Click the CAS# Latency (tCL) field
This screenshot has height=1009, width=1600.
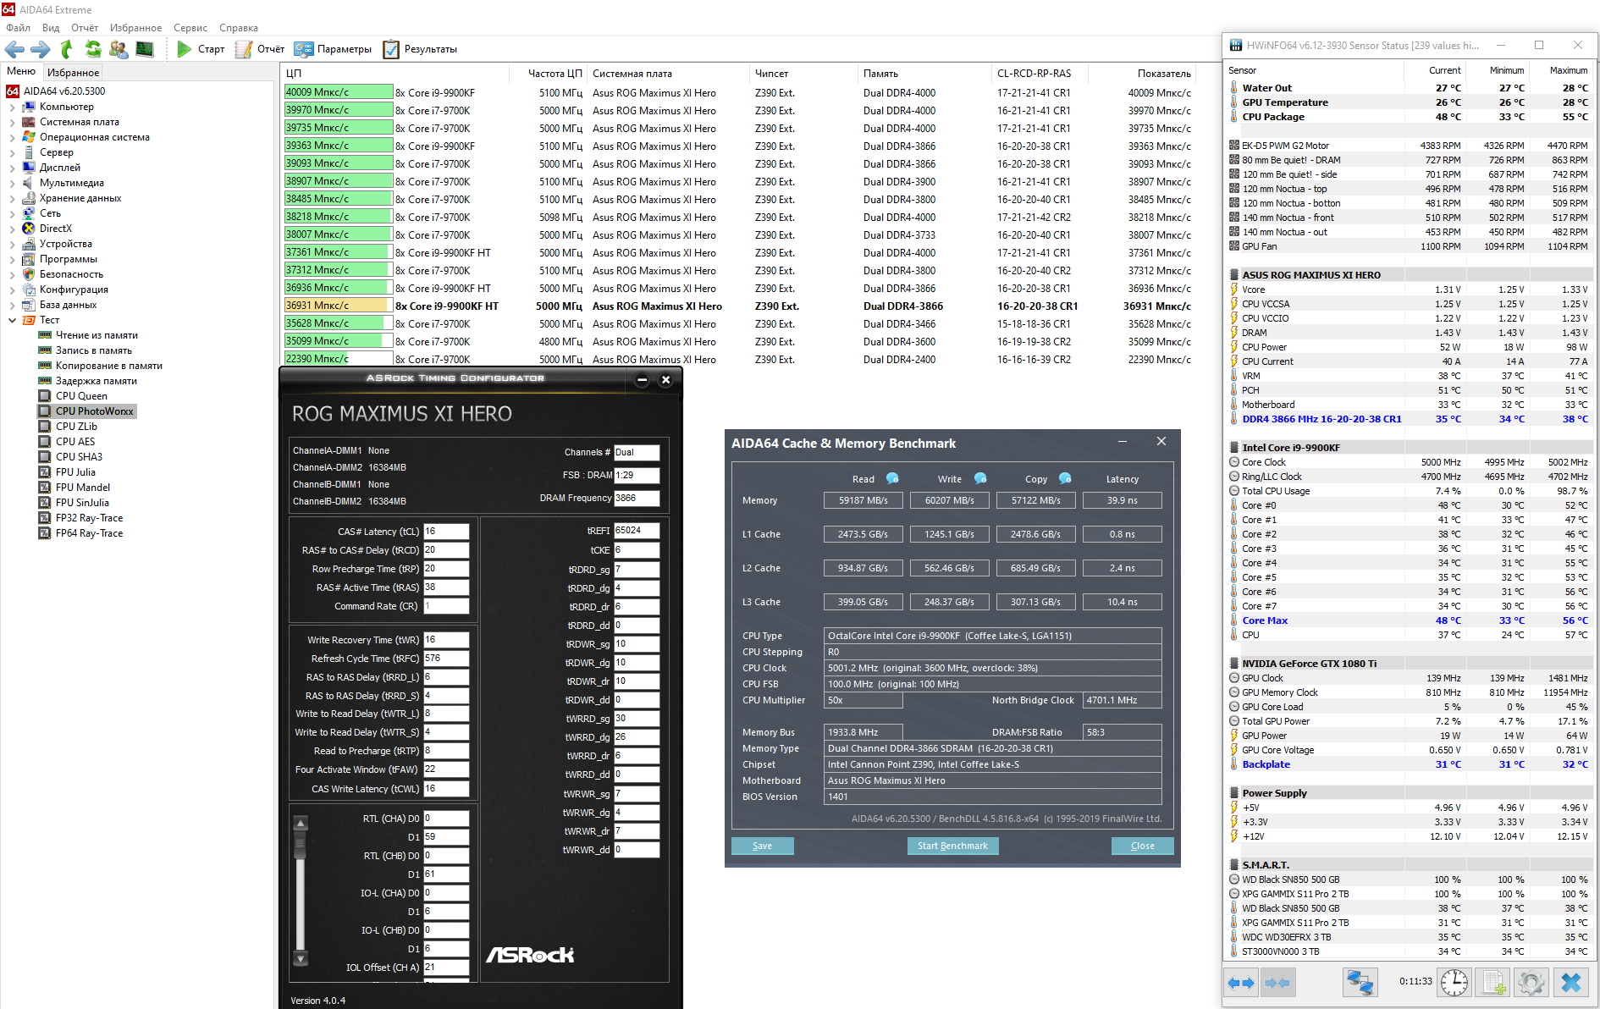[446, 532]
